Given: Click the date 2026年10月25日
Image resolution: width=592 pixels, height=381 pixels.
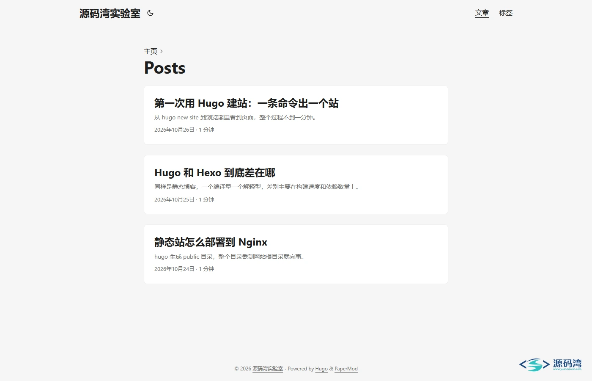Looking at the screenshot, I should [x=174, y=199].
